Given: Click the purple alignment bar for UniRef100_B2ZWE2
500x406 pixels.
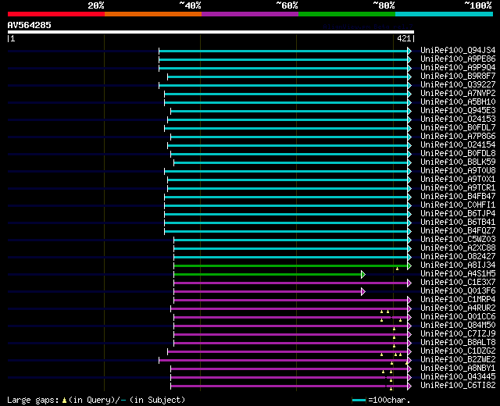Looking at the screenshot, I should (x=283, y=361).
